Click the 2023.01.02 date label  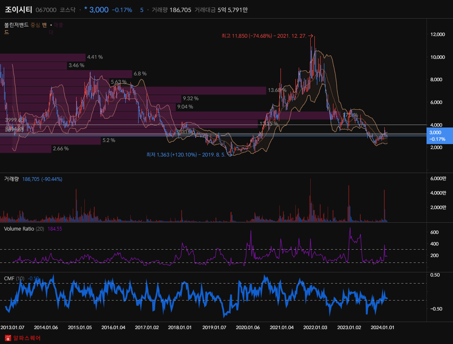coord(349,327)
